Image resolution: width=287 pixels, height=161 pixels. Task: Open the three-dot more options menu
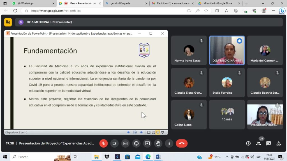click(169, 143)
